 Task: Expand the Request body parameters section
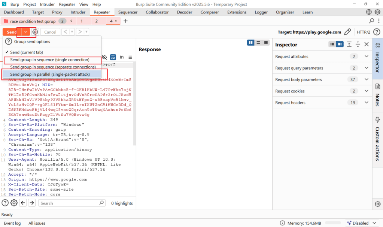click(366, 79)
